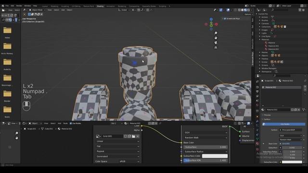Open the outliner filter icon
Image resolution: width=308 pixels, height=173 pixels.
click(x=300, y=10)
